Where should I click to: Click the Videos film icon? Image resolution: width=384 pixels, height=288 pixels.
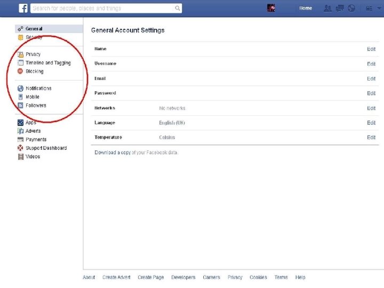click(x=21, y=156)
